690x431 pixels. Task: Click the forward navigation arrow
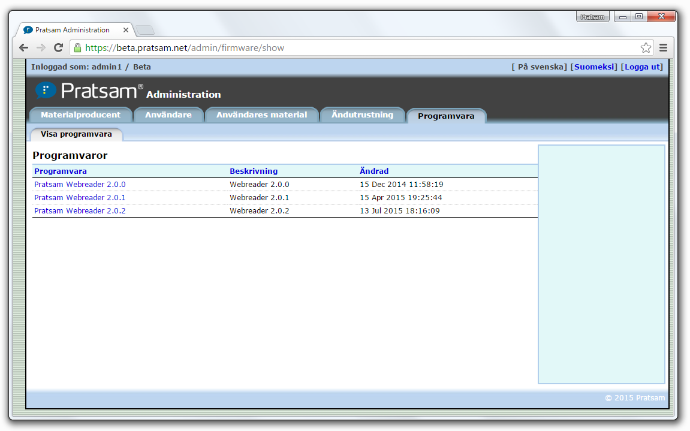pyautogui.click(x=40, y=47)
